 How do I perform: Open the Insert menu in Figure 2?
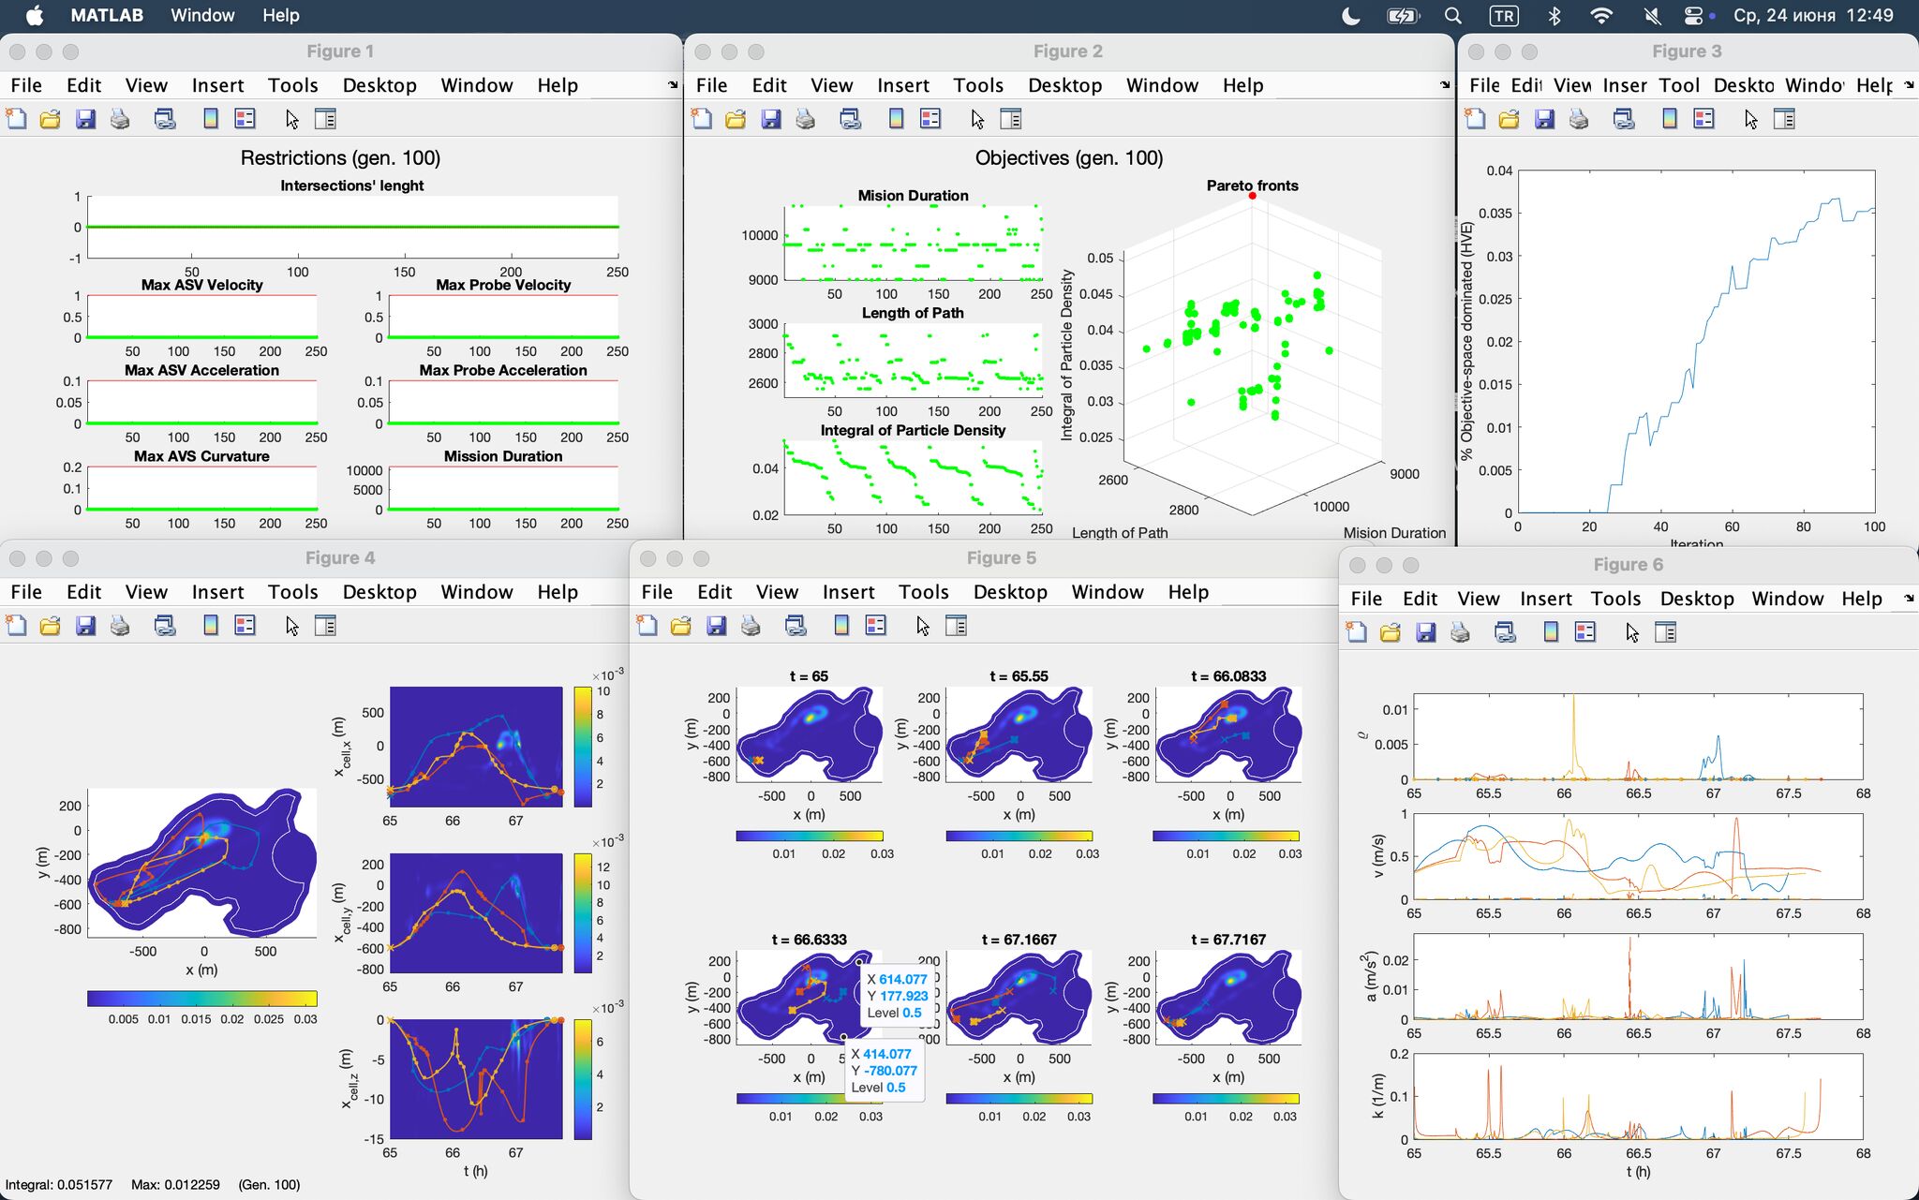point(903,85)
